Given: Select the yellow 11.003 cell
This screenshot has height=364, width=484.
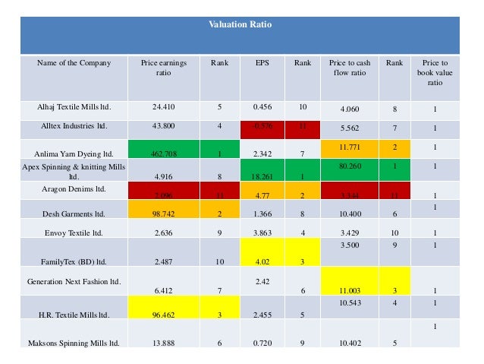Looking at the screenshot, I should [350, 281].
